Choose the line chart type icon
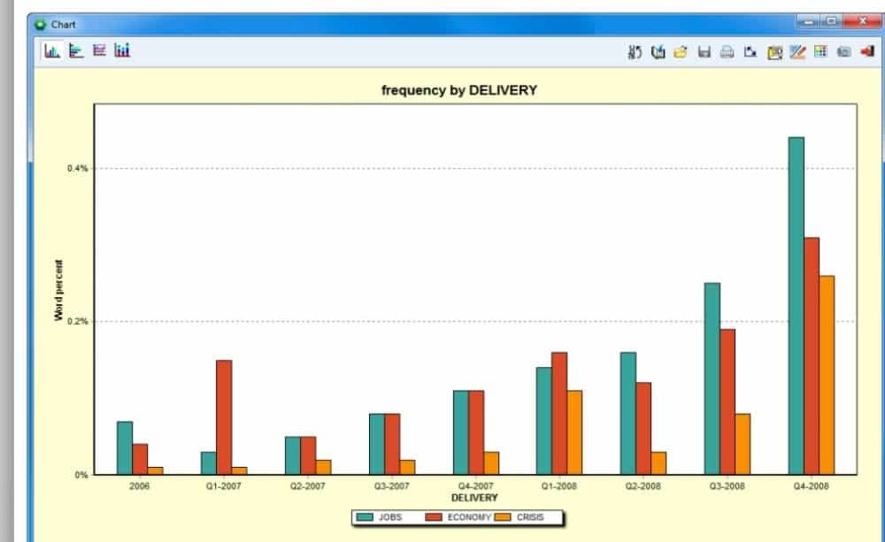 click(99, 51)
